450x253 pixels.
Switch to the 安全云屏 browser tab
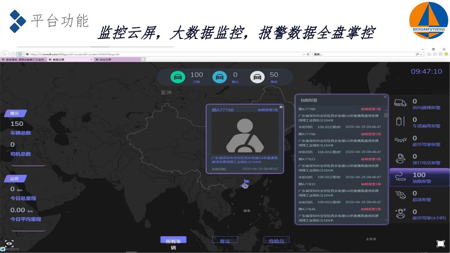[x=105, y=60]
